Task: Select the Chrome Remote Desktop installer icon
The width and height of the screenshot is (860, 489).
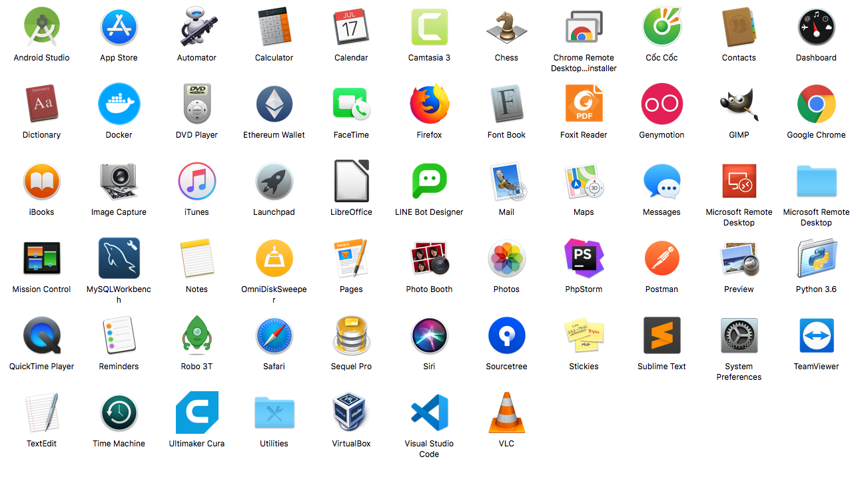Action: (x=584, y=27)
